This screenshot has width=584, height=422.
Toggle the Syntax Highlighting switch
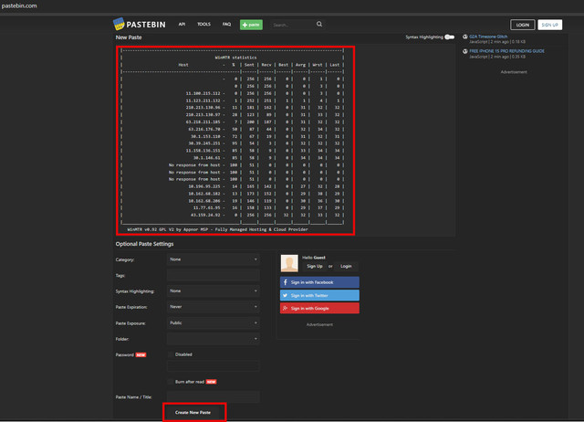449,37
